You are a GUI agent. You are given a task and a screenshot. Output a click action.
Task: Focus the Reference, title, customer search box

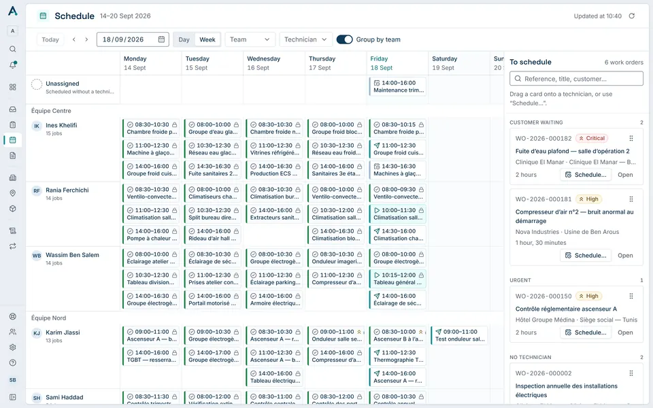tap(576, 79)
